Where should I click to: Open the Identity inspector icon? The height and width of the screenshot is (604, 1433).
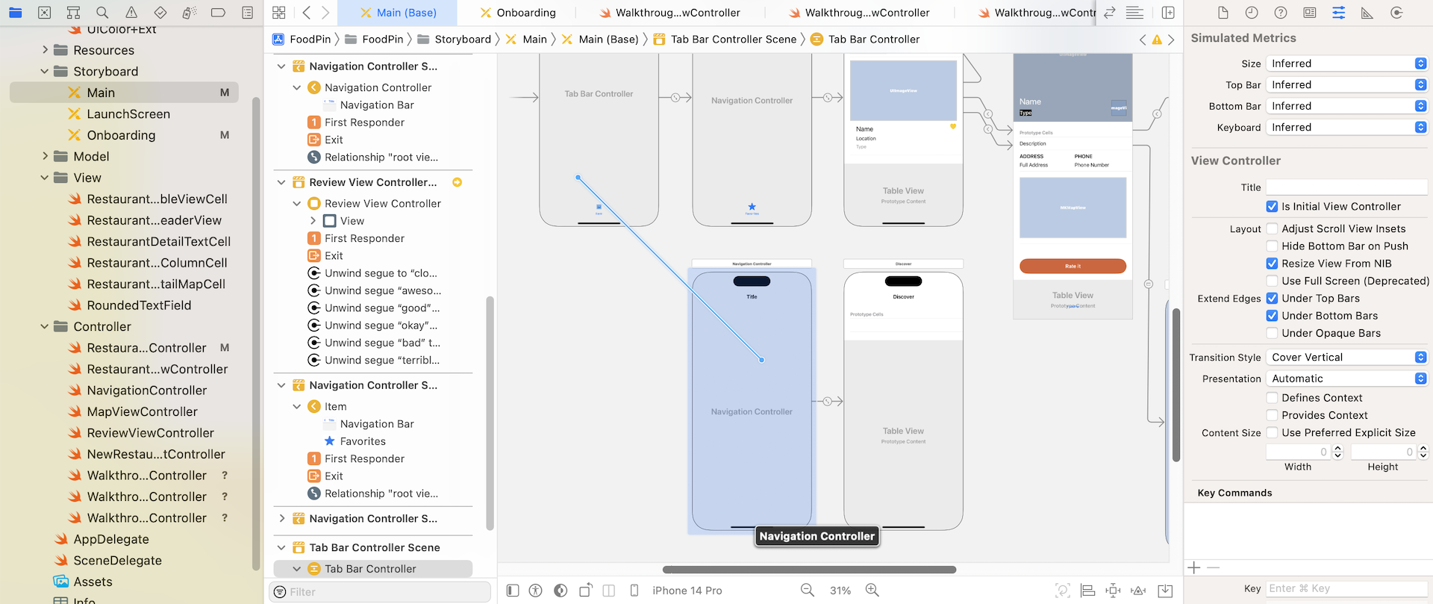coord(1310,13)
